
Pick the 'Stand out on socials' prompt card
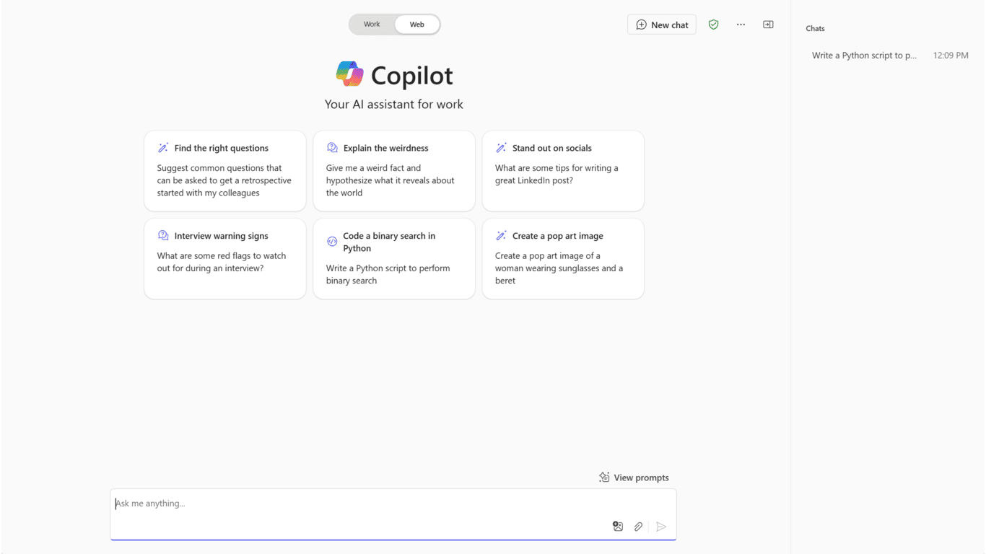click(563, 171)
